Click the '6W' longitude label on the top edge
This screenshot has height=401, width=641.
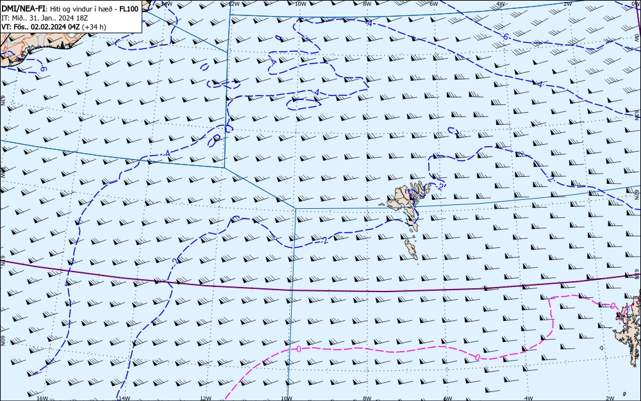pyautogui.click(x=434, y=4)
